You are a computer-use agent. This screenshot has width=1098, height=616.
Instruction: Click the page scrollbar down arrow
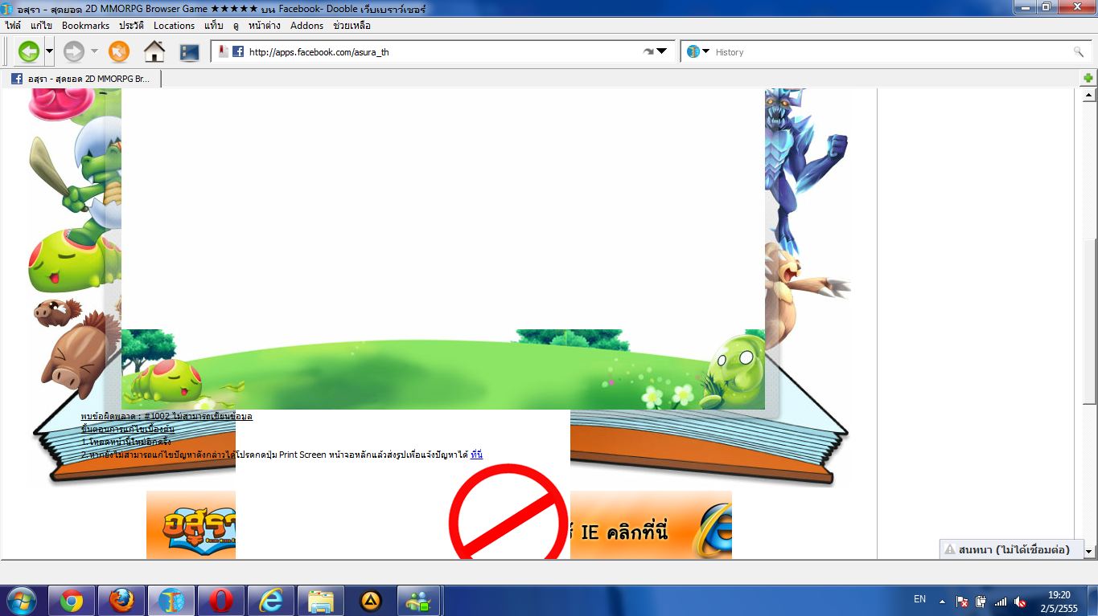pos(1089,552)
